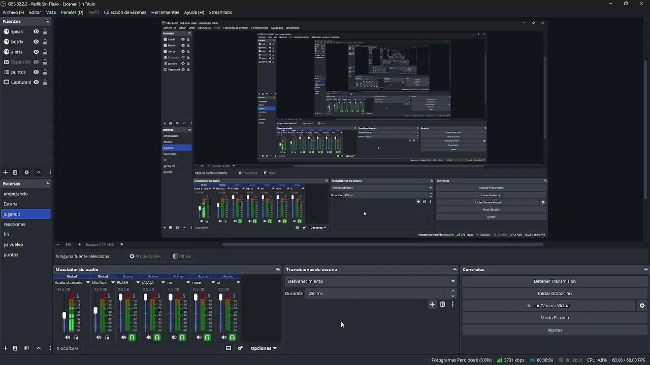Click Detener Transmisión button
Image resolution: width=650 pixels, height=365 pixels.
[555, 281]
